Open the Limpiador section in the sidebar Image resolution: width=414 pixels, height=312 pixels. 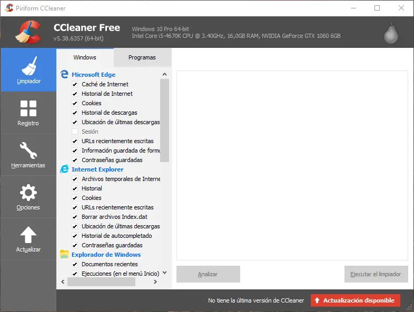click(28, 70)
